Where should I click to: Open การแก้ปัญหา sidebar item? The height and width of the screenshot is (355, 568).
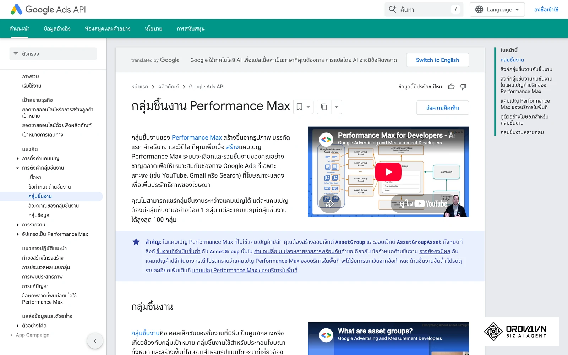(x=35, y=286)
